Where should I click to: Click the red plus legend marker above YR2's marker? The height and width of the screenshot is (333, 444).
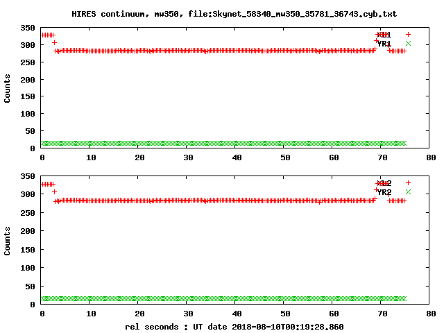pyautogui.click(x=408, y=182)
